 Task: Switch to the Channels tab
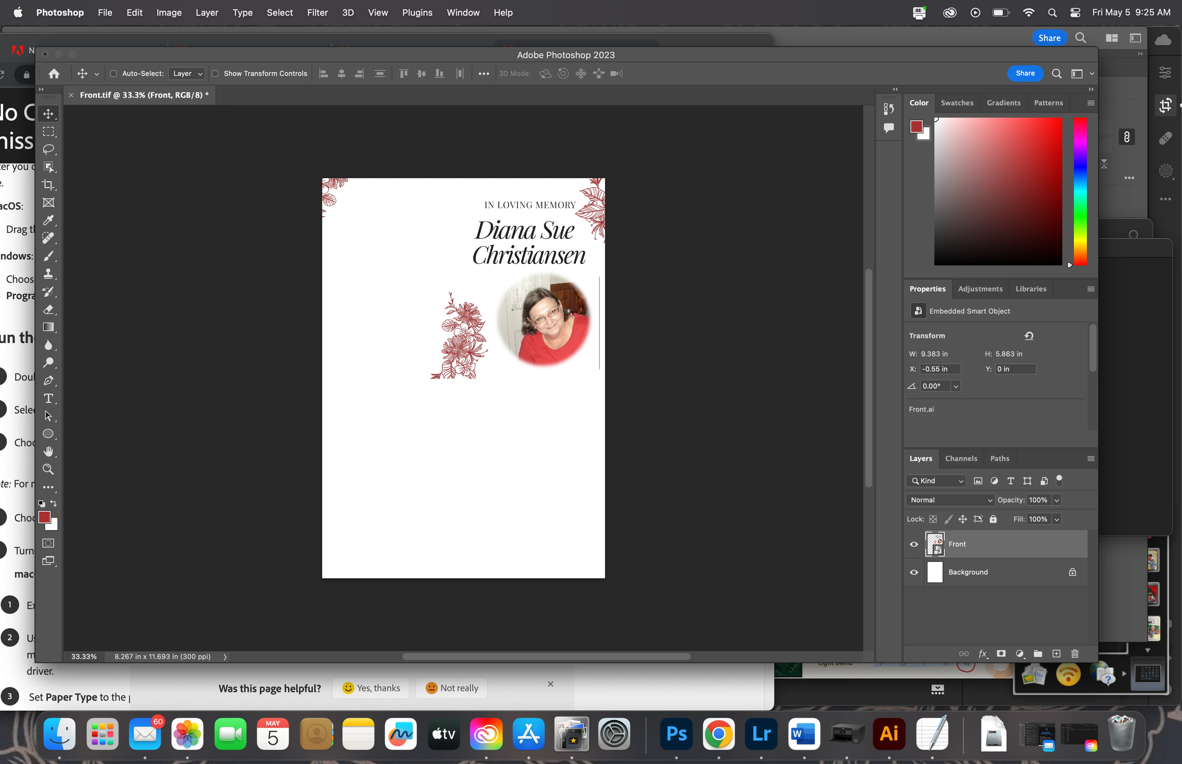pyautogui.click(x=961, y=458)
